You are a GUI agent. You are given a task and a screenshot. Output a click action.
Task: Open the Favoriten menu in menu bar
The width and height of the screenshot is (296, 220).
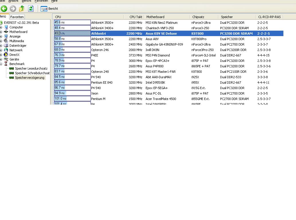(41, 1)
